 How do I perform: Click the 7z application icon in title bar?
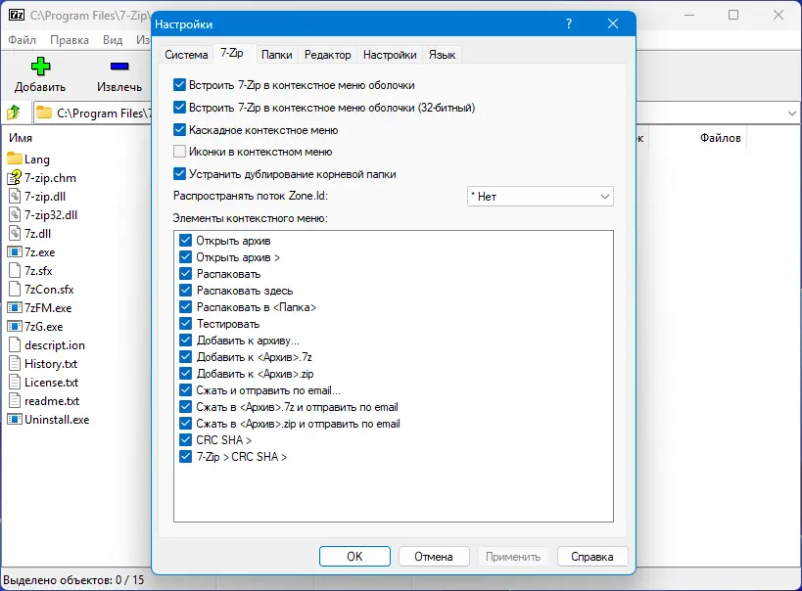pyautogui.click(x=17, y=15)
